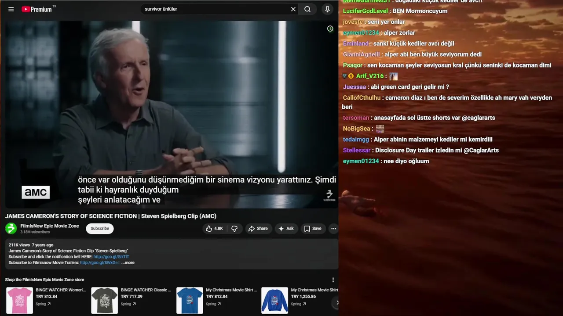Open FilmIsNow Epic Movie Zone channel name

point(50,226)
